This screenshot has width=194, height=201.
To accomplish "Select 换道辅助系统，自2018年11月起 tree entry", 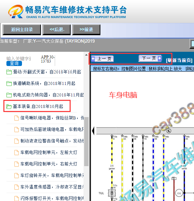I will (44, 84).
